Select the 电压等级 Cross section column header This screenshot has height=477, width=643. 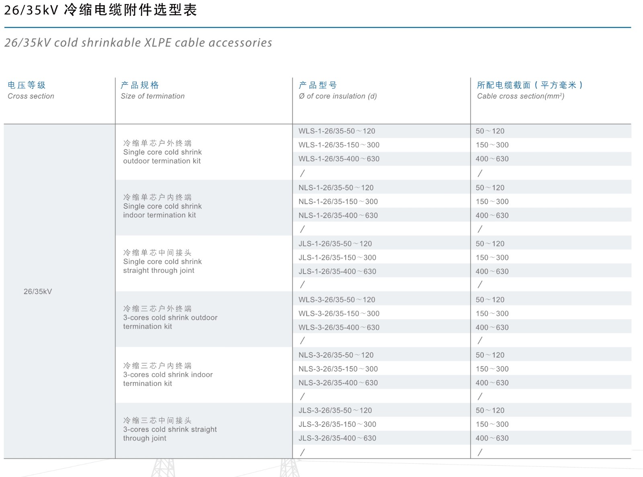point(31,90)
